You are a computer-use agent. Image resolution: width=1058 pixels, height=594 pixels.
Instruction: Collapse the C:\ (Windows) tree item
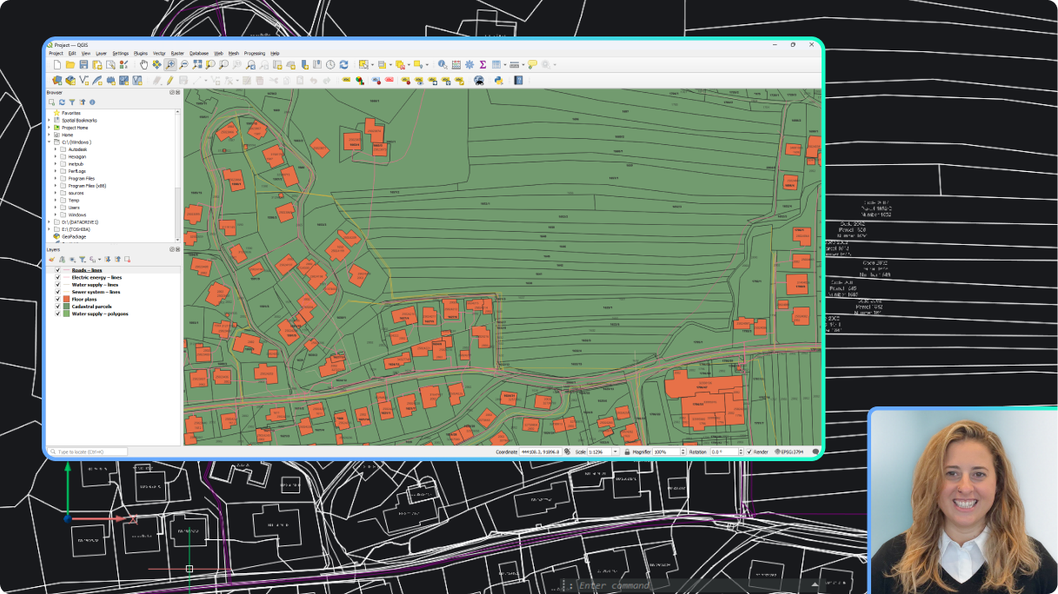(x=50, y=142)
